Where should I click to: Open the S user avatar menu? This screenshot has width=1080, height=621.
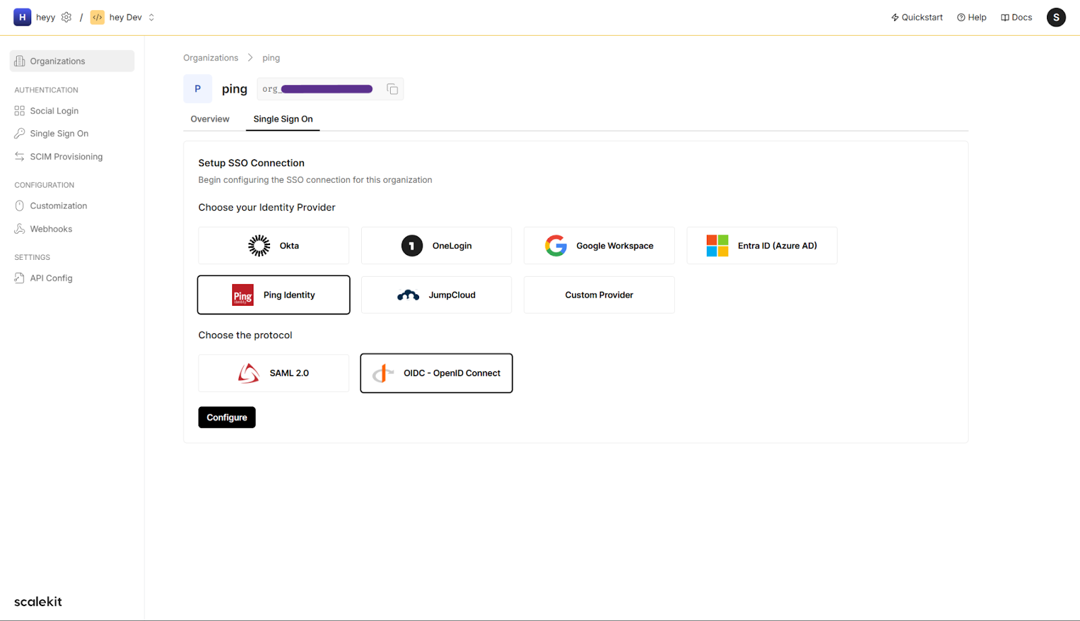1056,18
